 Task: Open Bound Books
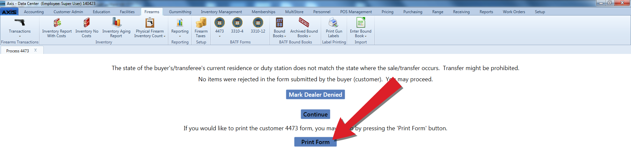(x=279, y=28)
